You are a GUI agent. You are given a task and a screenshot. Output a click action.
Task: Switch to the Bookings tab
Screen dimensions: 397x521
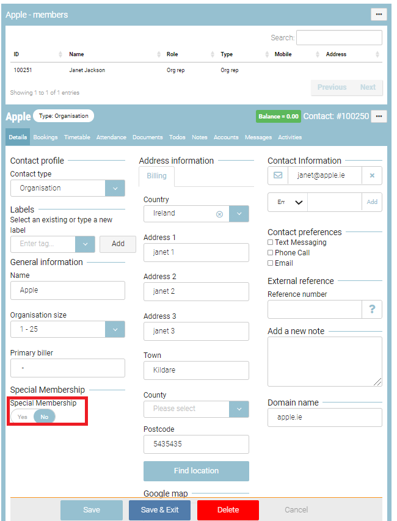click(x=45, y=137)
